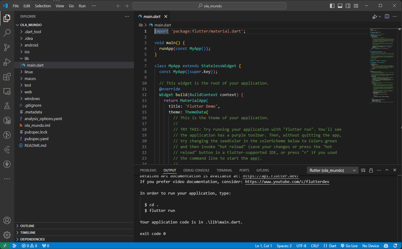Switch to the TERMINAL tab

[224, 170]
